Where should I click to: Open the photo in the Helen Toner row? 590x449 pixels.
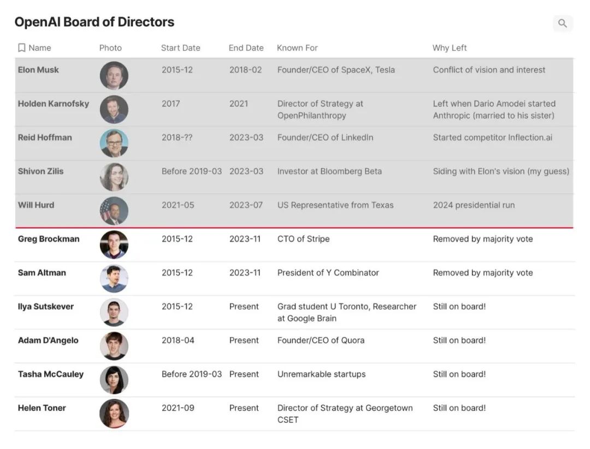coord(114,414)
